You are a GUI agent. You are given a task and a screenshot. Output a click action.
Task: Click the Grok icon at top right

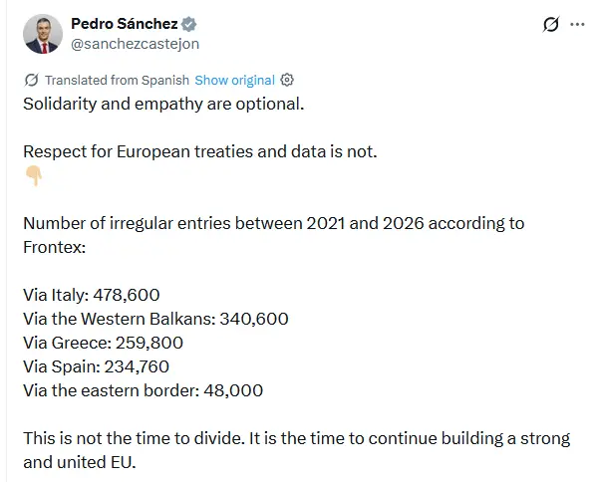tap(551, 24)
